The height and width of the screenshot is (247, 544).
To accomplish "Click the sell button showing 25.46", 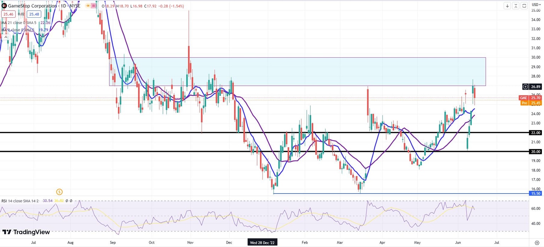I will pyautogui.click(x=8, y=14).
